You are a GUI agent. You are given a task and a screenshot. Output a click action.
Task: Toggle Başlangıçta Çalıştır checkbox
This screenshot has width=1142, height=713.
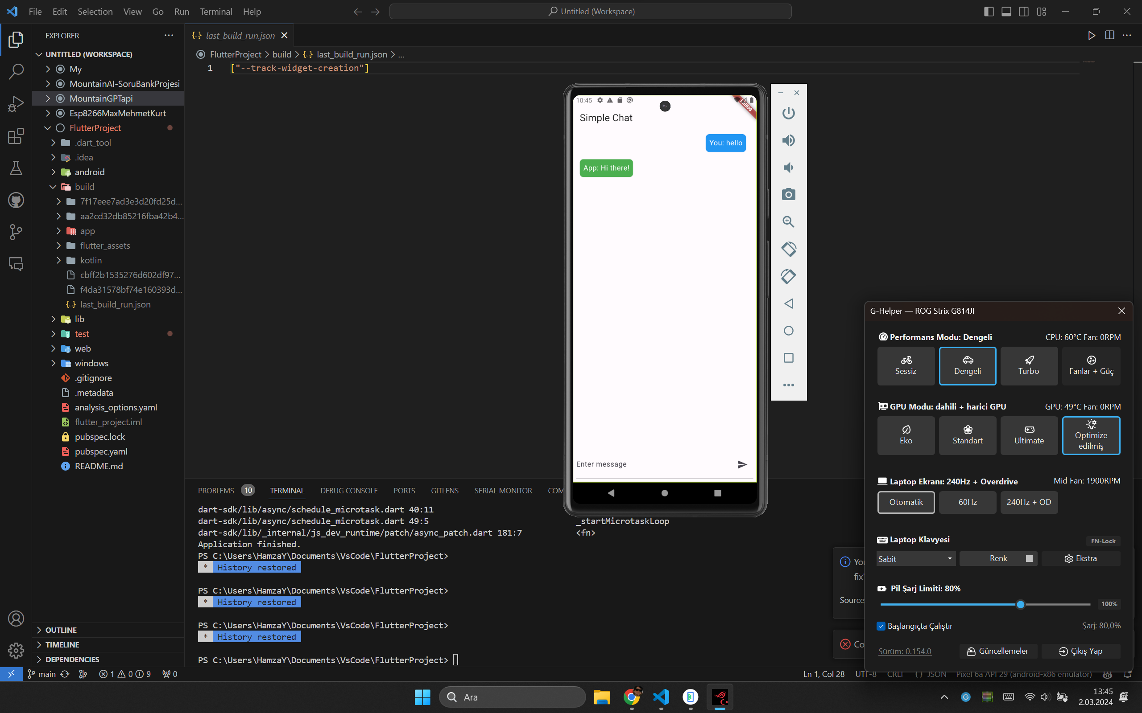pos(881,626)
